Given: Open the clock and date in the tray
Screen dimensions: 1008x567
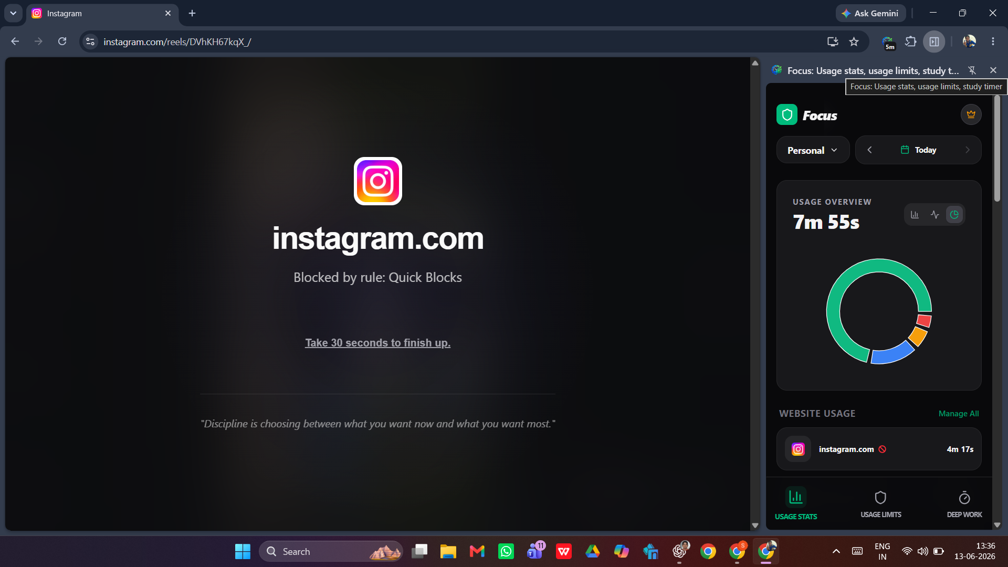Looking at the screenshot, I should 975,551.
